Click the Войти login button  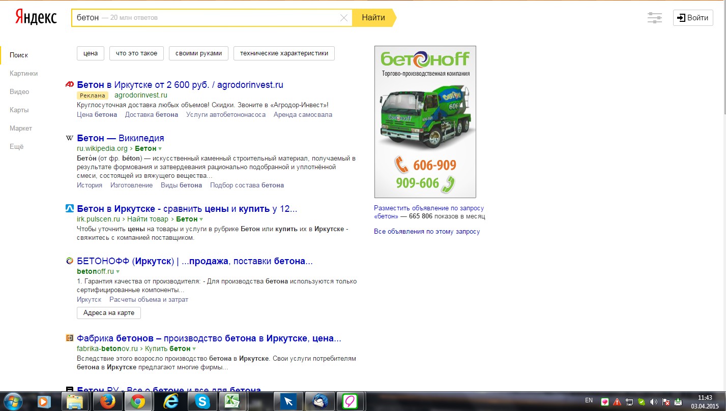coord(693,18)
